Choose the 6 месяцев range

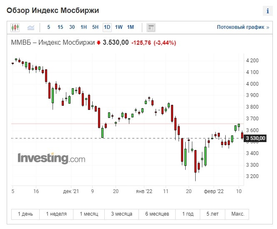pos(157,214)
